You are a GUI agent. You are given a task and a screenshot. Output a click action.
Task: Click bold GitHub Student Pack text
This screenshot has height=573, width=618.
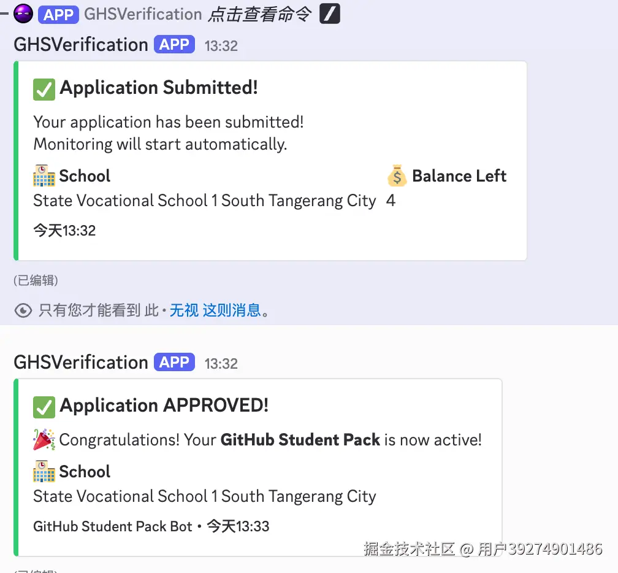300,440
